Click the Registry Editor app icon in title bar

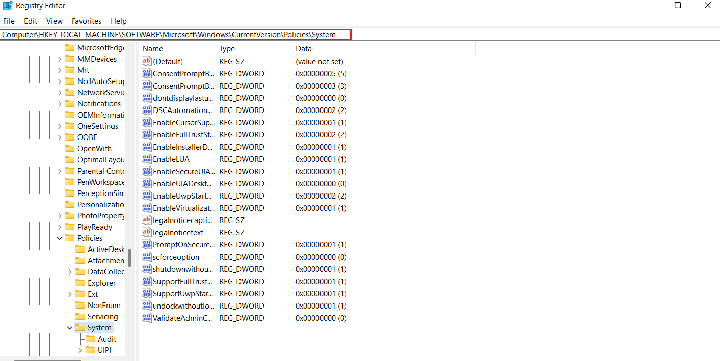[x=8, y=6]
